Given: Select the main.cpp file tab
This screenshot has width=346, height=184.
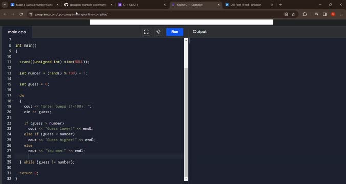Looking at the screenshot, I should point(17,32).
